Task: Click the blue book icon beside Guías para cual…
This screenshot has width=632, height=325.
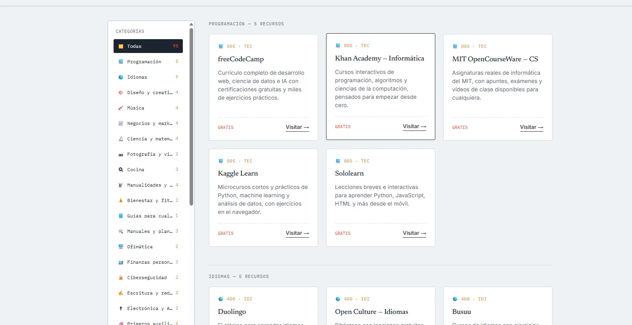Action: [121, 216]
